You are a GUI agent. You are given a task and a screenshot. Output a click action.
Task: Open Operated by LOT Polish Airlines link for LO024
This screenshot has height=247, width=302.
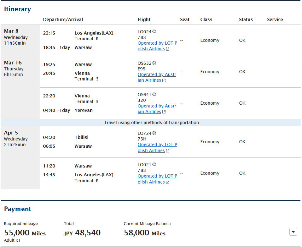157,46
